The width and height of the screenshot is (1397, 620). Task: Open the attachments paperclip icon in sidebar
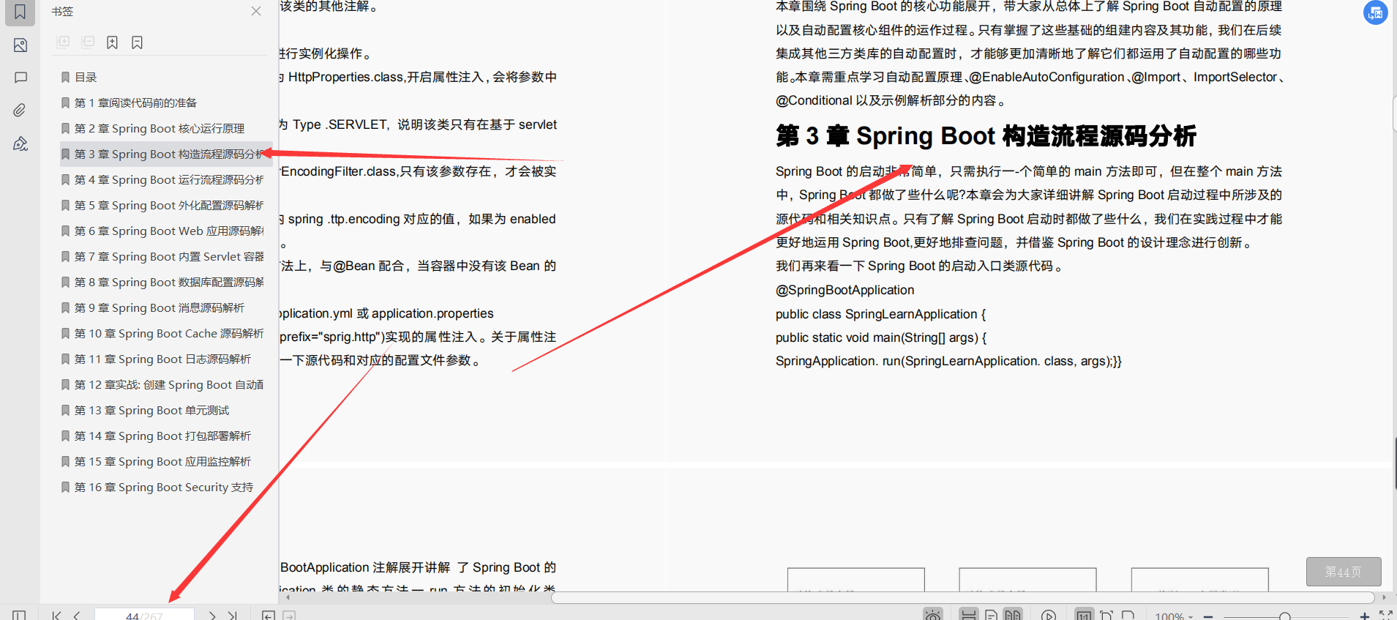point(20,111)
